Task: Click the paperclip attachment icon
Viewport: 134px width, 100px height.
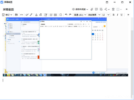Action: (x=92, y=9)
